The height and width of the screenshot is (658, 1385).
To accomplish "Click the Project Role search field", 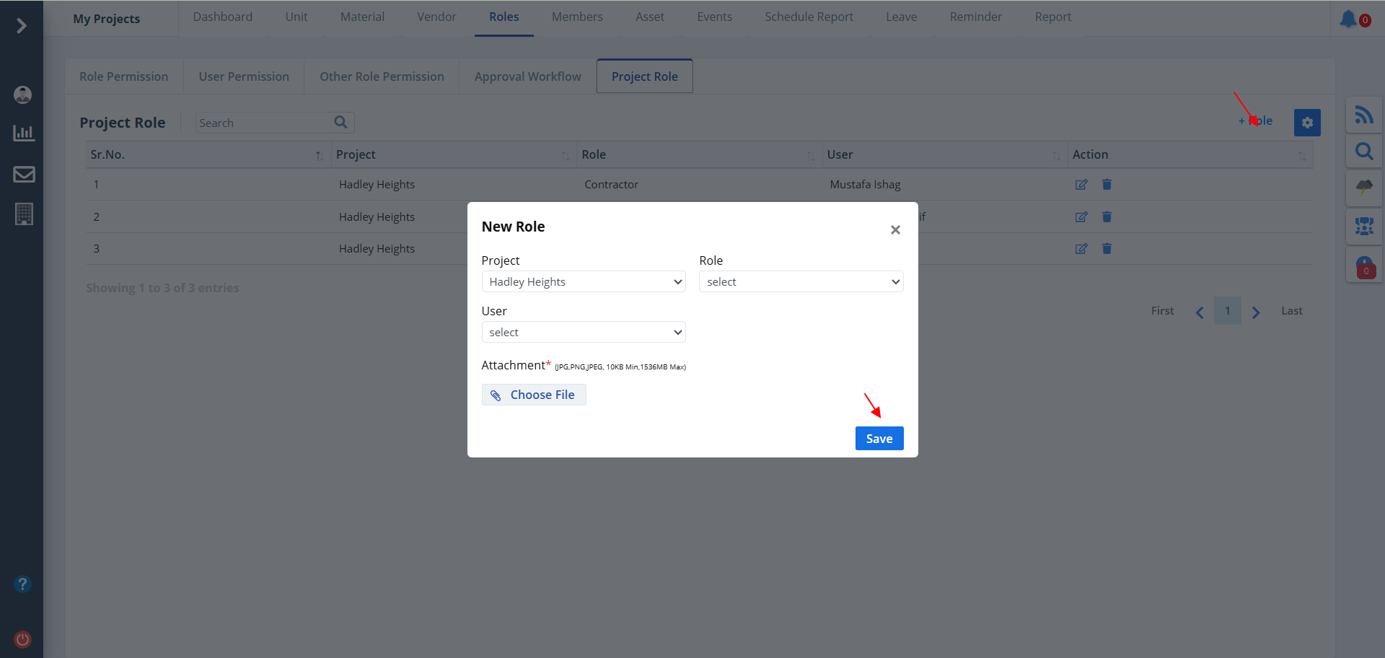I will (263, 123).
